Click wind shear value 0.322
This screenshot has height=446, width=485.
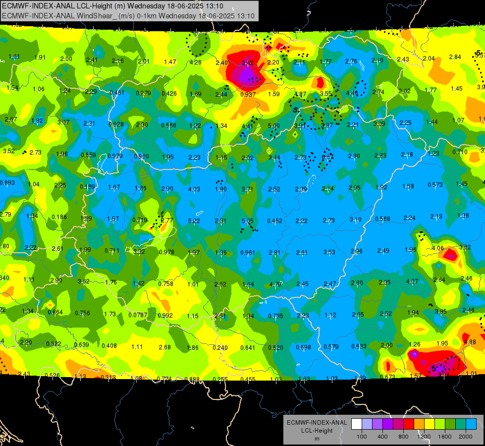54,344
